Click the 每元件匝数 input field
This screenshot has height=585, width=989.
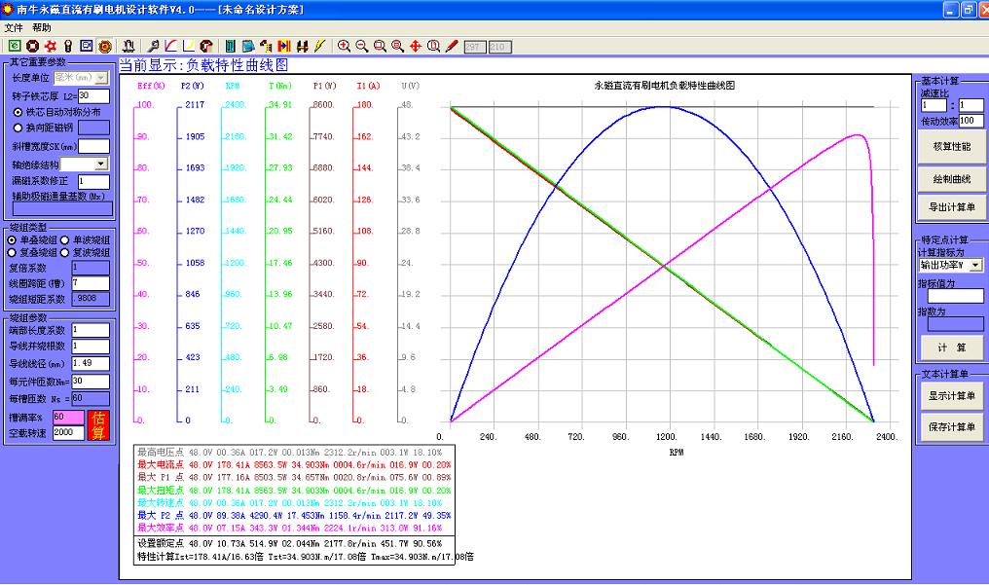click(x=91, y=381)
